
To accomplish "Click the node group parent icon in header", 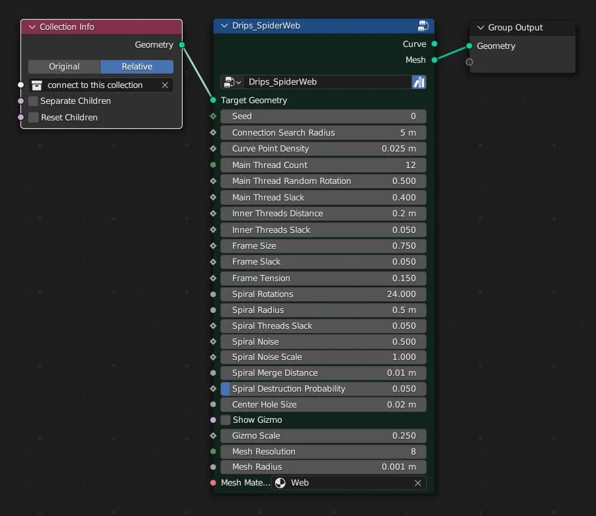I will pyautogui.click(x=424, y=26).
